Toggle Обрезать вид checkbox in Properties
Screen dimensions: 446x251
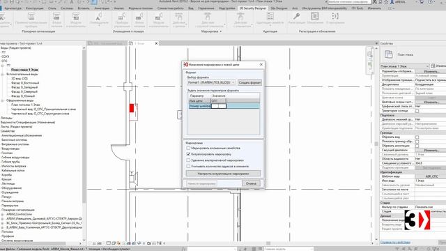click(417, 137)
